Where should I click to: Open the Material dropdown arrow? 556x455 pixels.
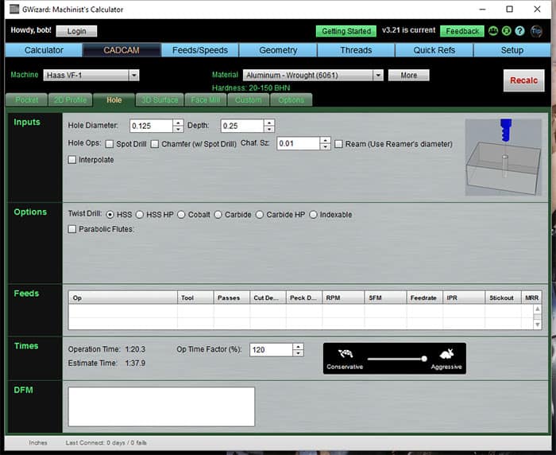click(x=378, y=75)
